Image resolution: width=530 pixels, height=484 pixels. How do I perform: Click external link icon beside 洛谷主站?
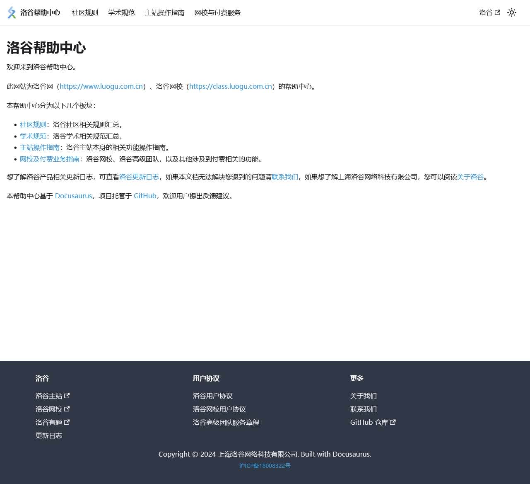(67, 396)
